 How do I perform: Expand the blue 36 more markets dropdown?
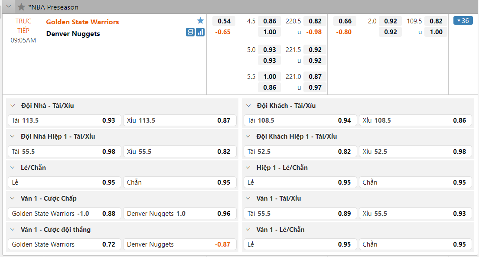click(463, 21)
